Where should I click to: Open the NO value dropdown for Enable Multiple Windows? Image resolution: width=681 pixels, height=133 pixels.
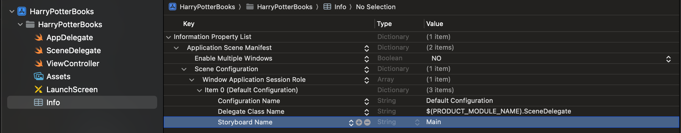point(668,59)
